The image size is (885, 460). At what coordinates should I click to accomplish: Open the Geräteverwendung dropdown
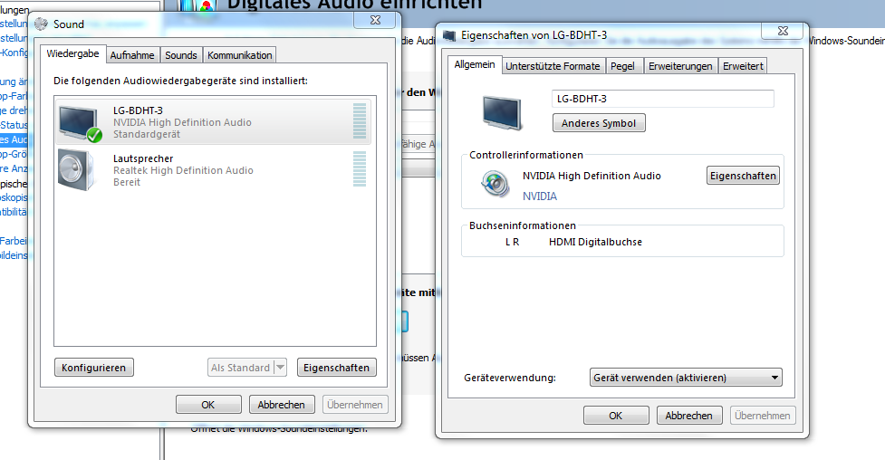pyautogui.click(x=686, y=378)
